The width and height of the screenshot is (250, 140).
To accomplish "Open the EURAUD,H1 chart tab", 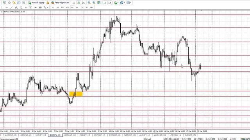I will pyautogui.click(x=115, y=135).
